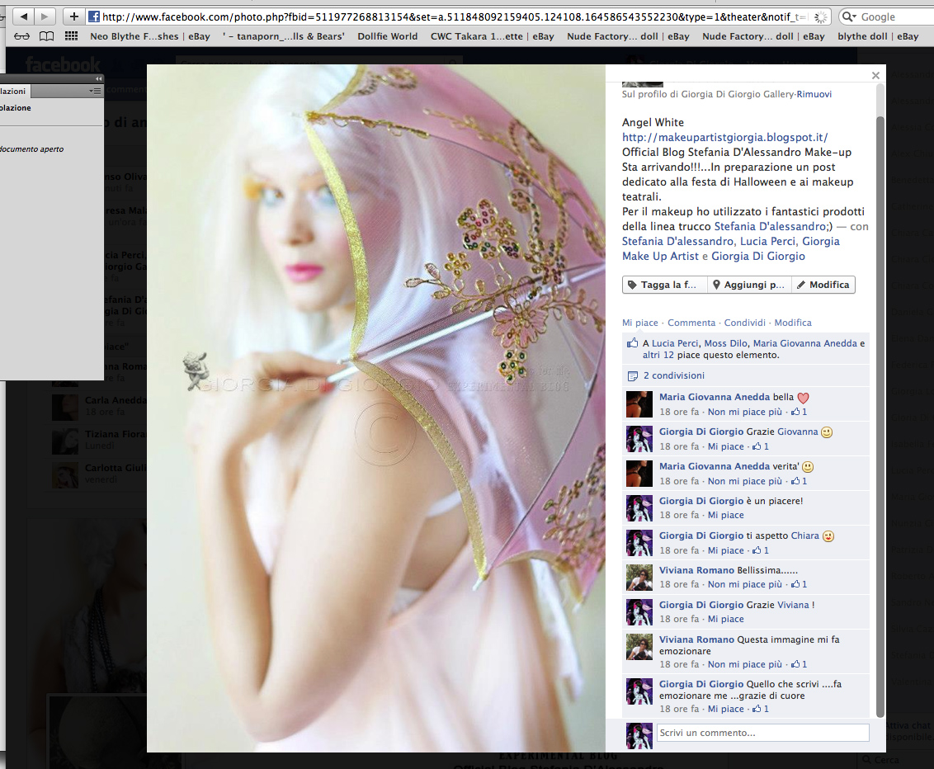
Task: Click Chiara name link in comment
Action: [x=804, y=536]
